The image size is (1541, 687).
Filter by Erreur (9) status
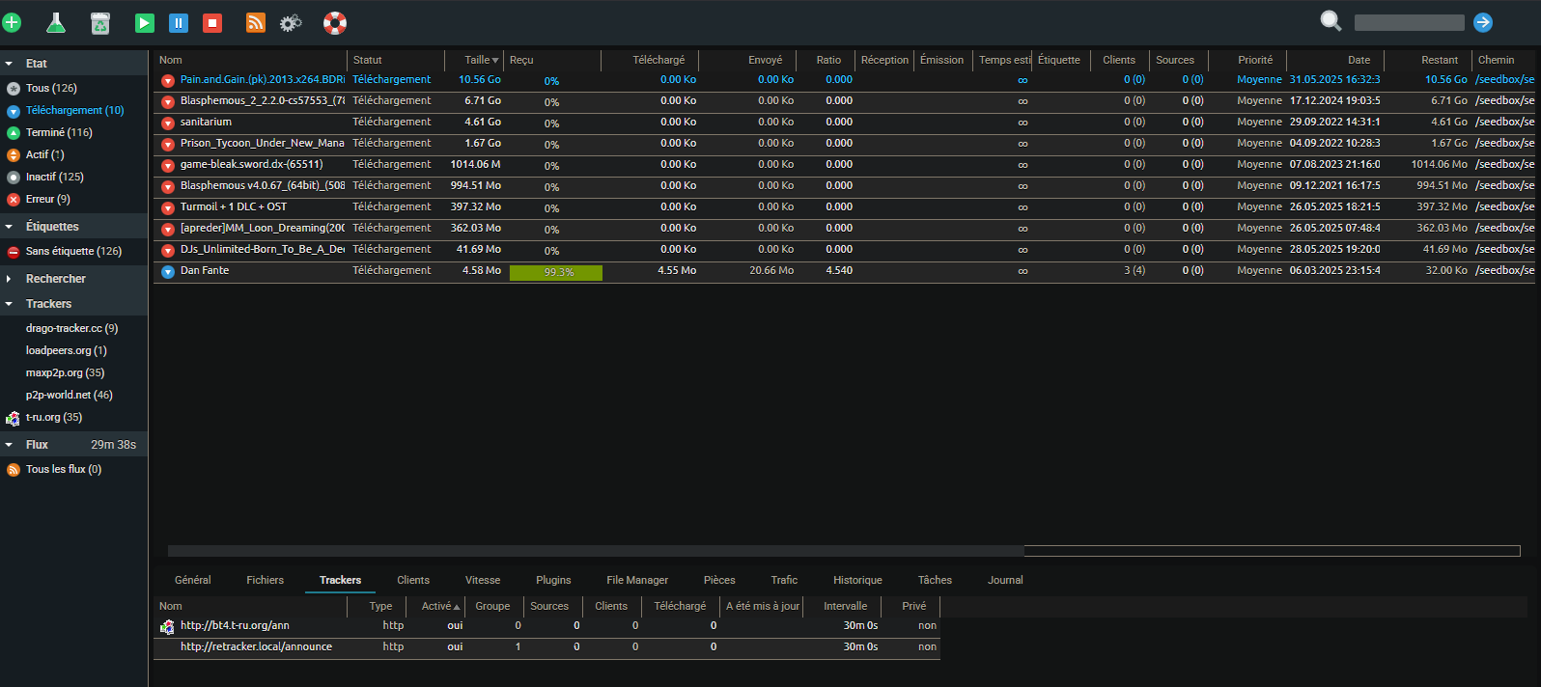47,200
